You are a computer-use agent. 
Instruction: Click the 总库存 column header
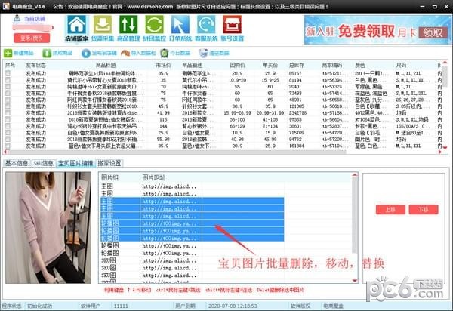297,65
